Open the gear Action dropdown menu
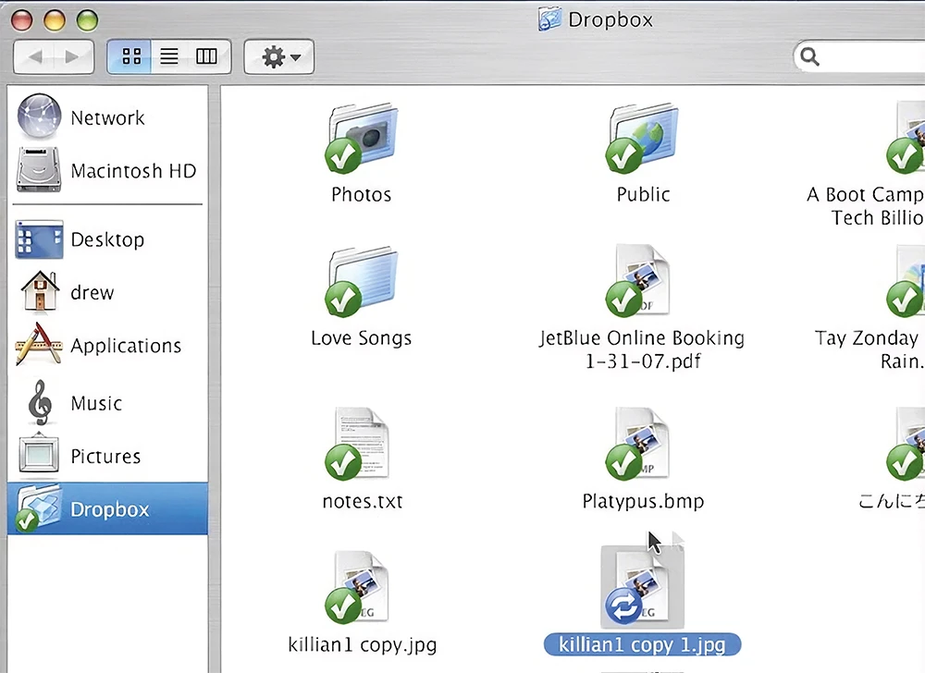This screenshot has height=673, width=925. coord(279,57)
